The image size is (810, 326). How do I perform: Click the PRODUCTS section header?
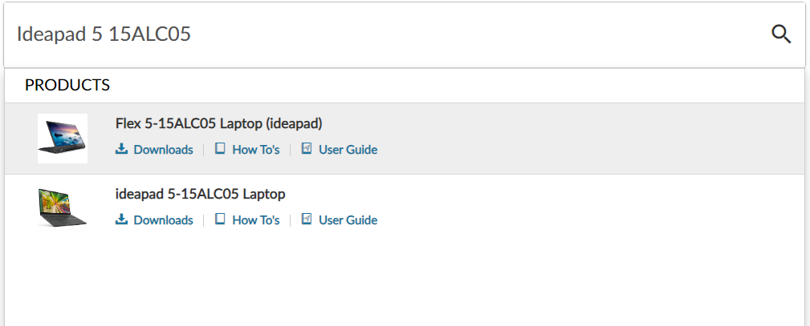(x=67, y=85)
